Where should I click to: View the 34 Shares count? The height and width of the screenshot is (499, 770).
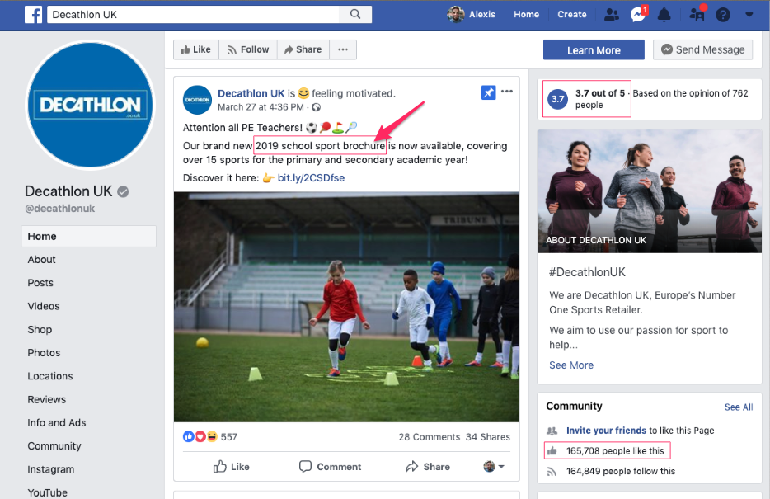coord(487,436)
